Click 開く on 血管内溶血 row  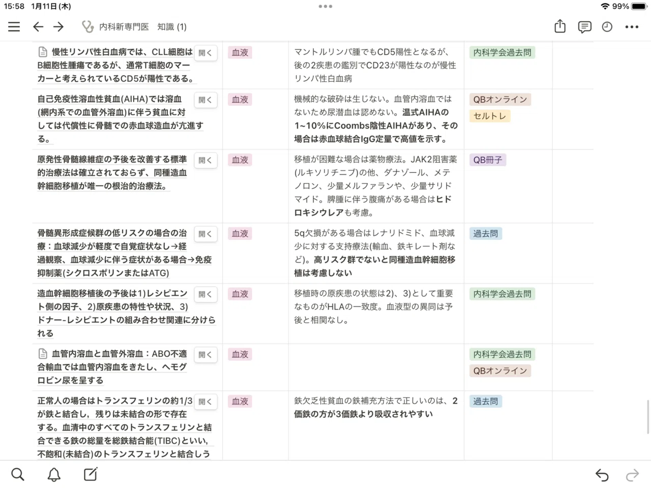point(205,355)
